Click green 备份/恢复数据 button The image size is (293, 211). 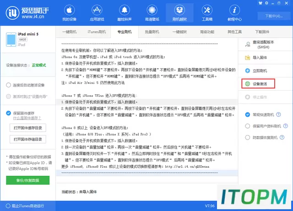(x=28, y=180)
